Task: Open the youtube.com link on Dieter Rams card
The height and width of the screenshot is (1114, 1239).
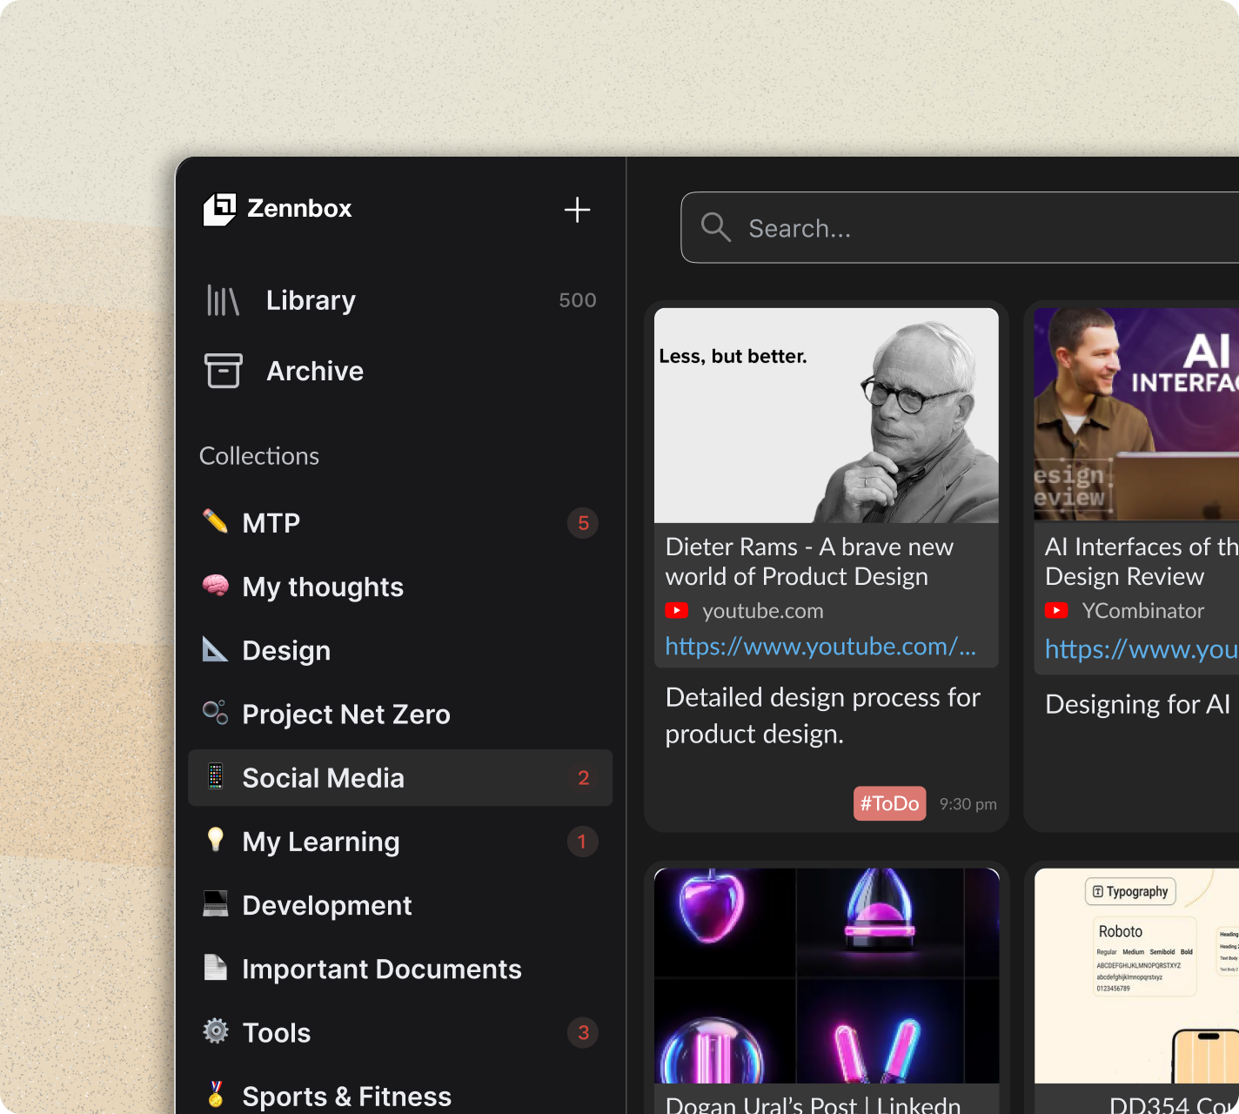Action: [820, 647]
